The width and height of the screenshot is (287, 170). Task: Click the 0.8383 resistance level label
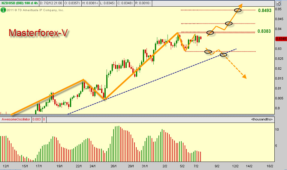click(264, 31)
